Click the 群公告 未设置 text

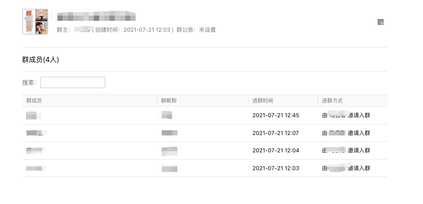(196, 30)
